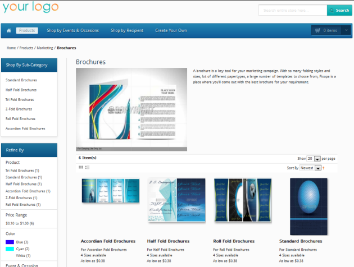Screen dimensions: 354x267
Task: Filter by Z-Fold Brochures (1)
Action: point(21,198)
